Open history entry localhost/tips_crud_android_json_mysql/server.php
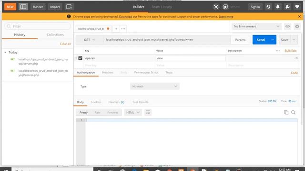 click(x=43, y=61)
